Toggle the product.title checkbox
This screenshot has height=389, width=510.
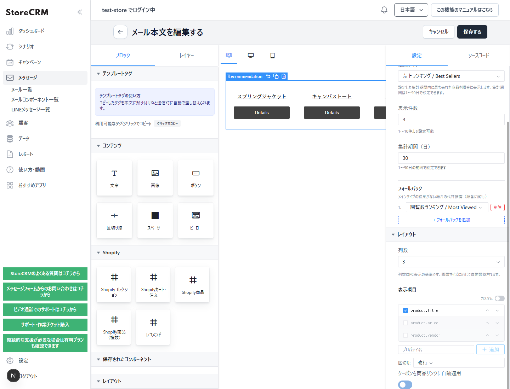406,310
